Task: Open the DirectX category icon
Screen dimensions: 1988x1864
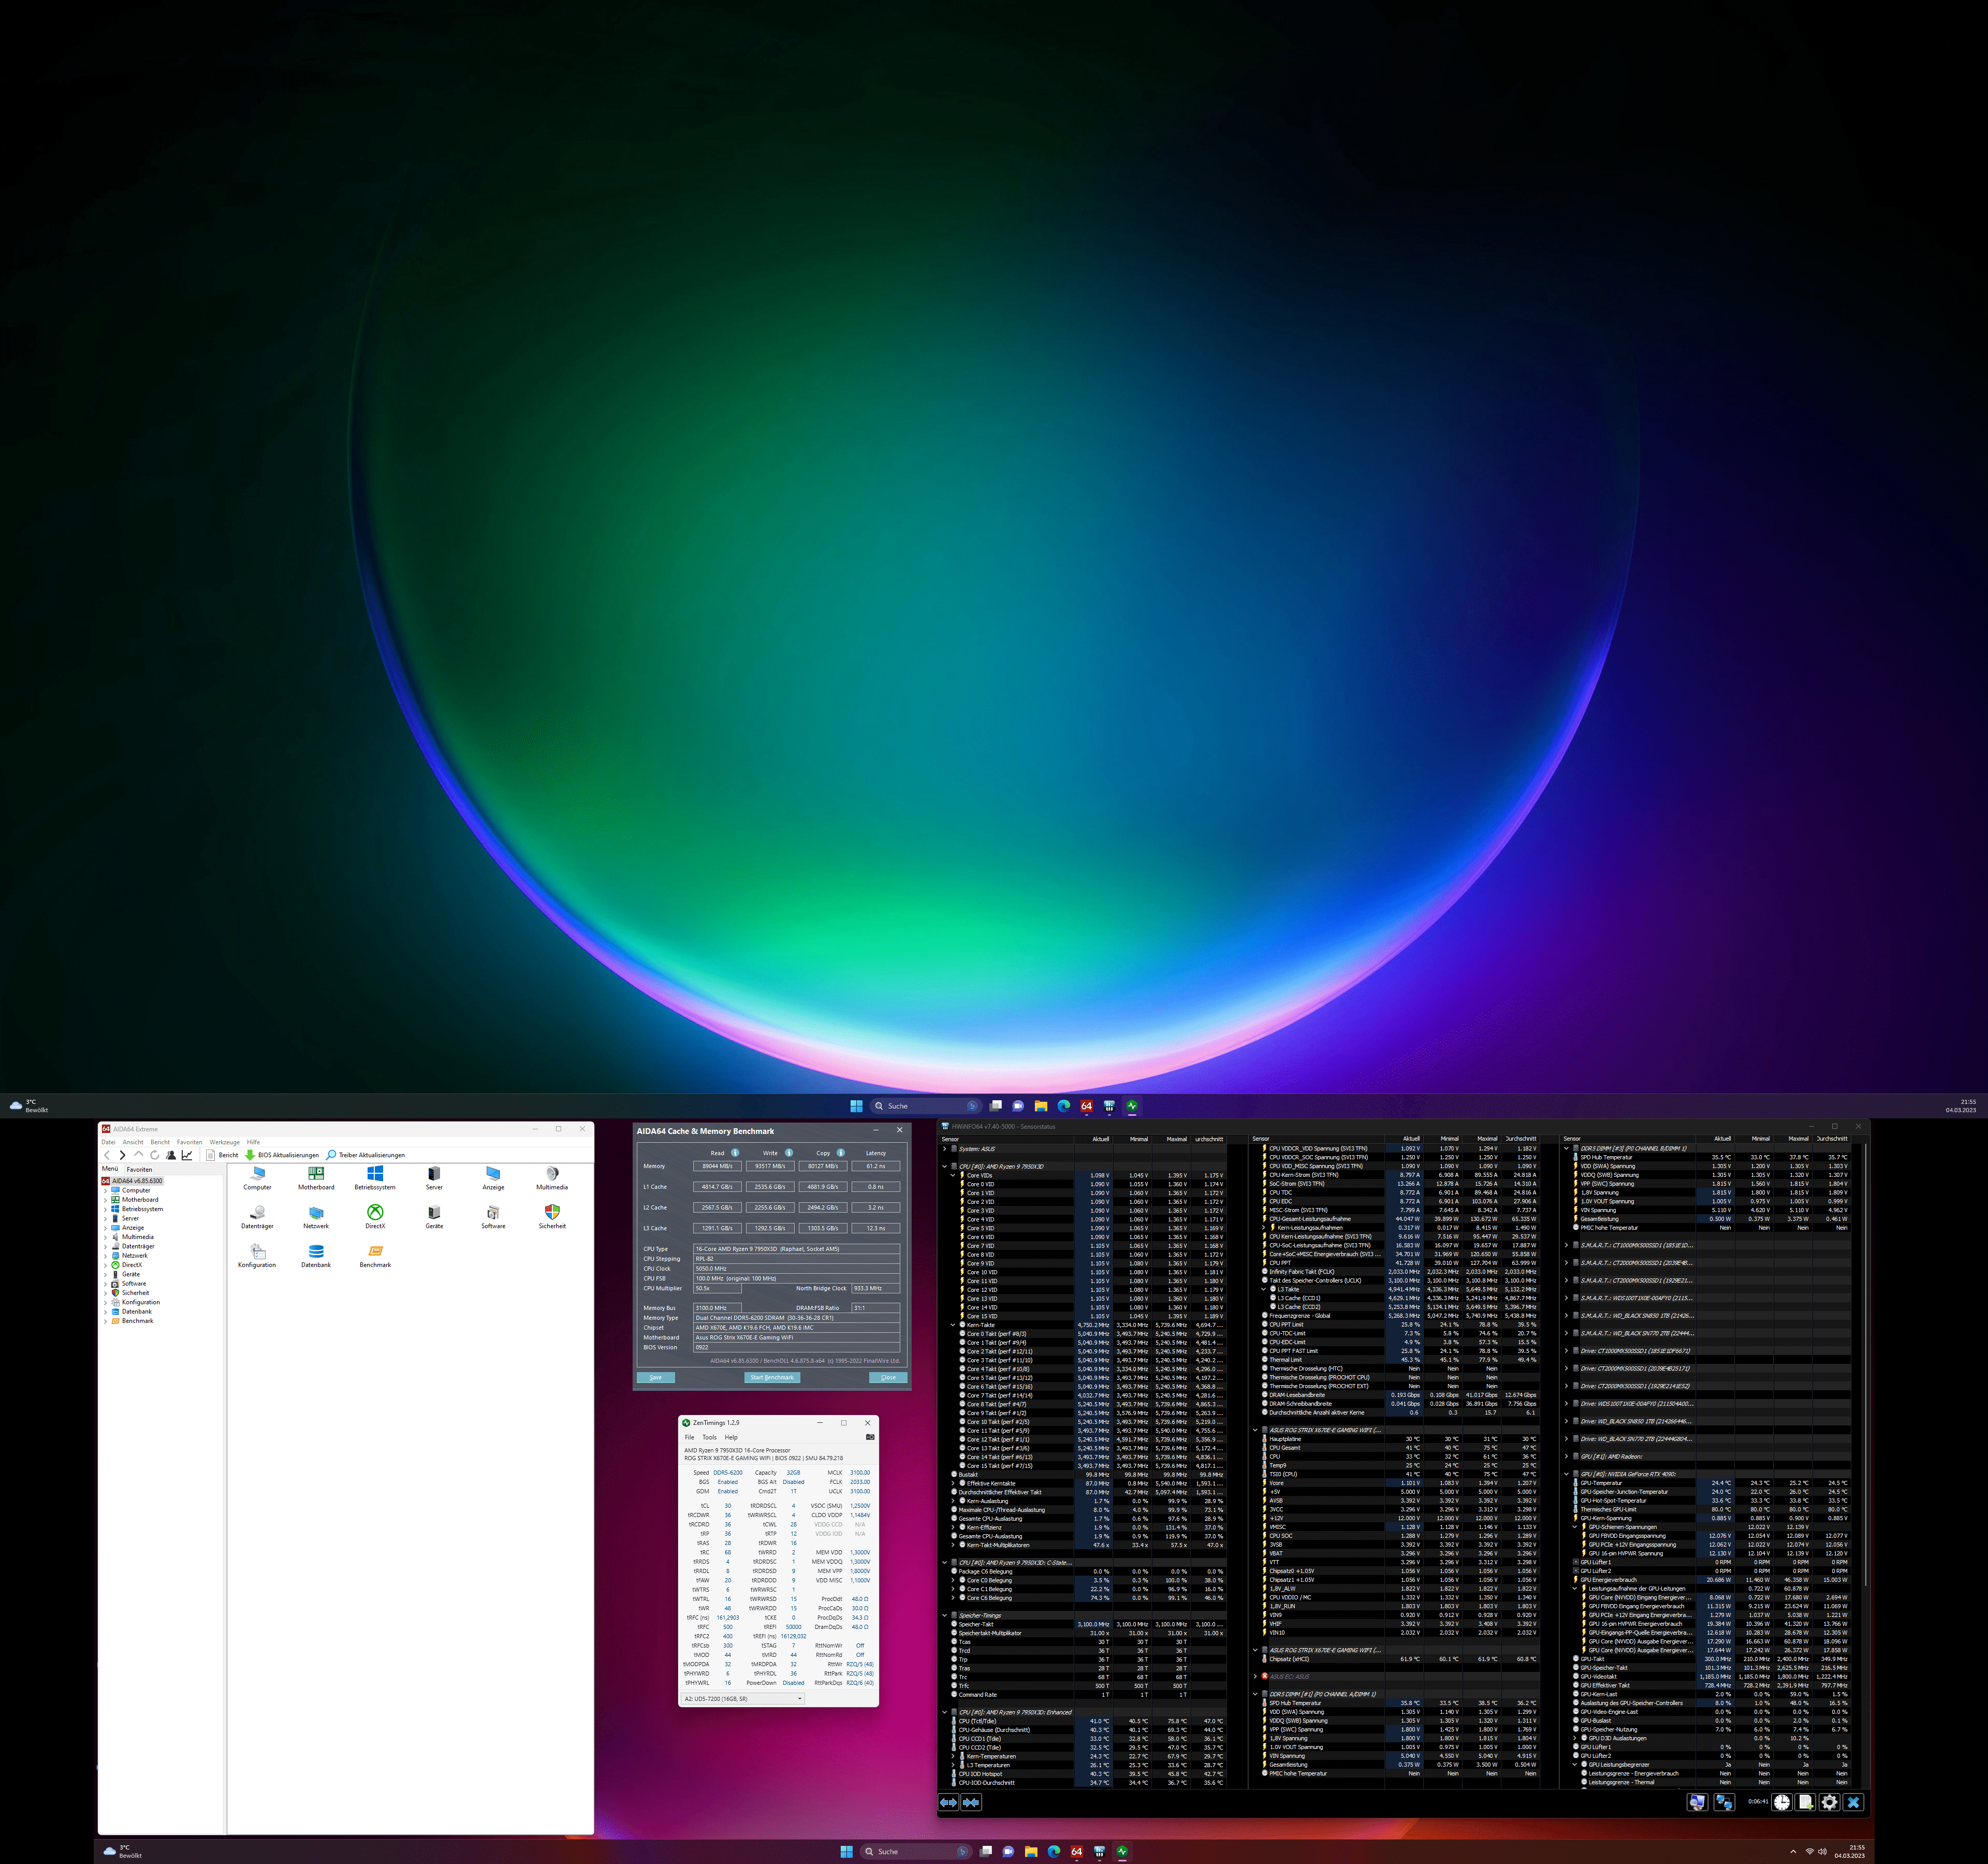Action: (375, 1213)
